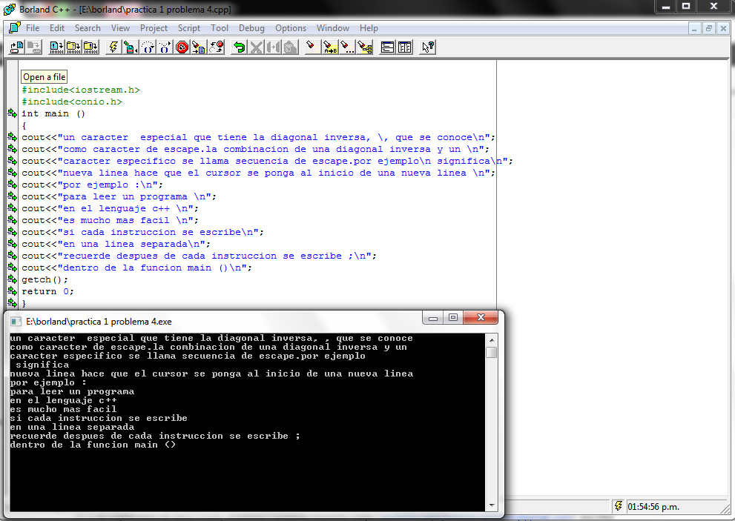Click the Trace into debug icon
Image resolution: width=735 pixels, height=521 pixels.
pyautogui.click(x=165, y=47)
